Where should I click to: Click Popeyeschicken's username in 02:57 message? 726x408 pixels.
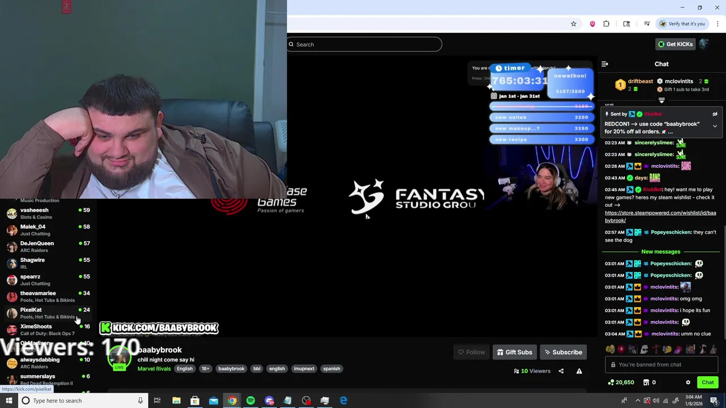pyautogui.click(x=671, y=232)
